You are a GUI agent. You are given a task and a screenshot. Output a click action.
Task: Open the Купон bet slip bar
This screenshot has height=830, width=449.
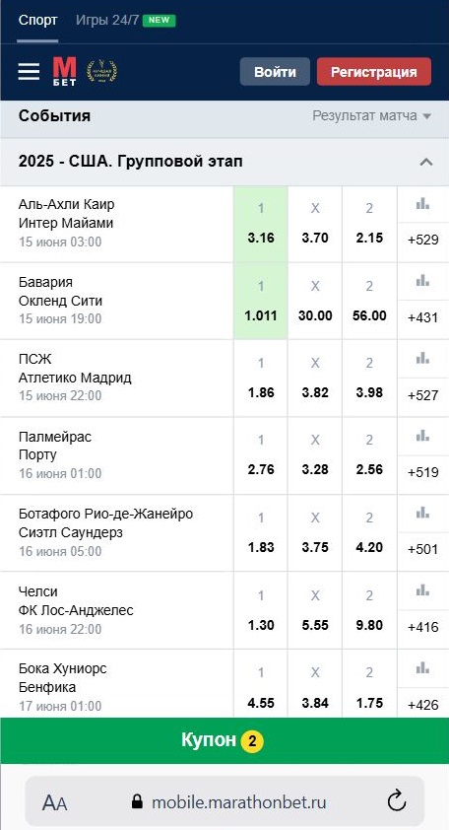tap(224, 740)
